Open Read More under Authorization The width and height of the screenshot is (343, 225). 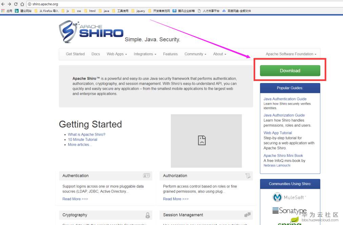pyautogui.click(x=176, y=199)
